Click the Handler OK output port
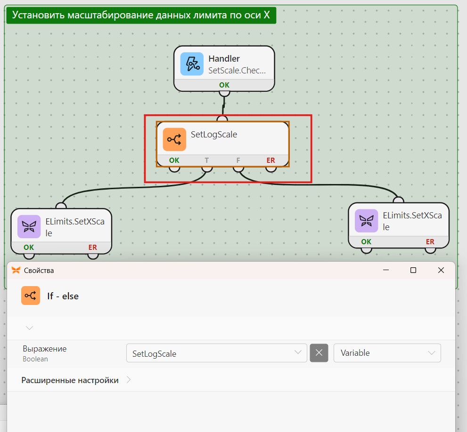 click(224, 94)
